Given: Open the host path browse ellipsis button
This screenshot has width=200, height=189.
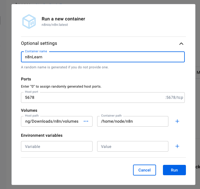Looking at the screenshot, I should click(x=86, y=121).
